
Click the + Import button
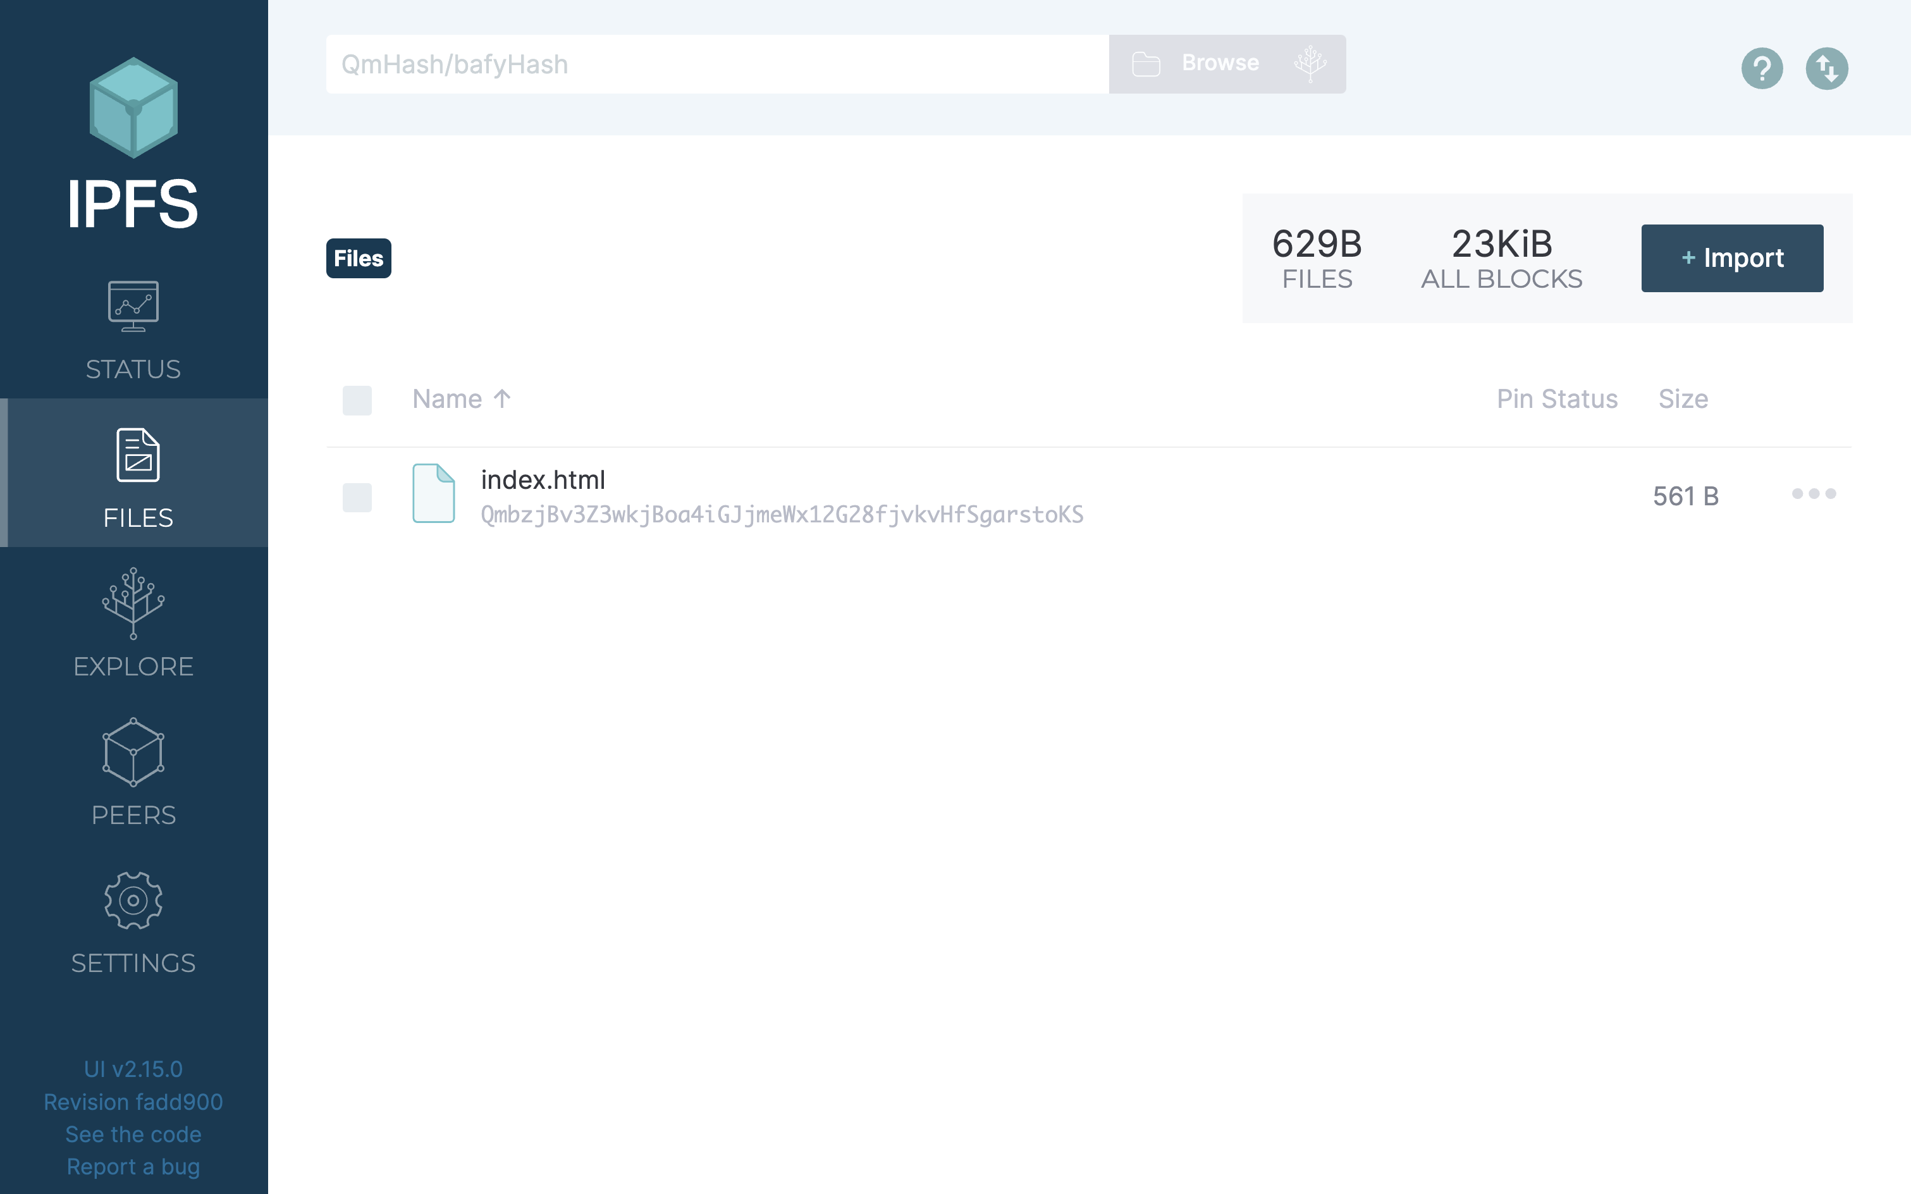coord(1733,257)
